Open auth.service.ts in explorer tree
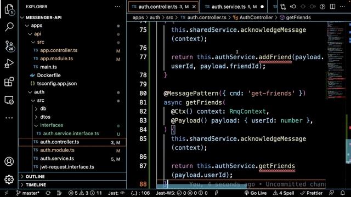Viewport: 351px width, 197px height. pyautogui.click(x=57, y=159)
